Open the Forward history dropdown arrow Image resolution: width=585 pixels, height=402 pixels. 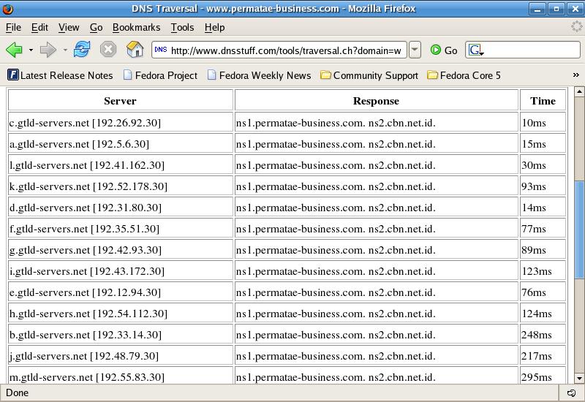[65, 50]
